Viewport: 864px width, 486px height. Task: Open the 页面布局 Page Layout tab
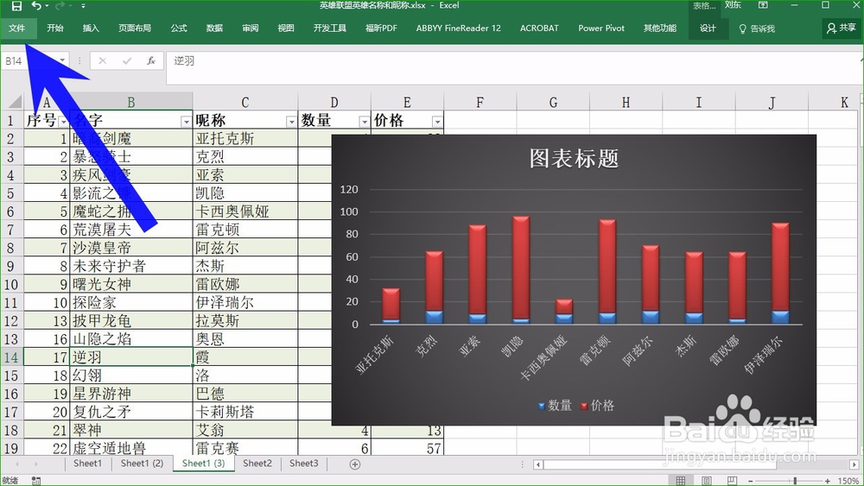(x=135, y=28)
